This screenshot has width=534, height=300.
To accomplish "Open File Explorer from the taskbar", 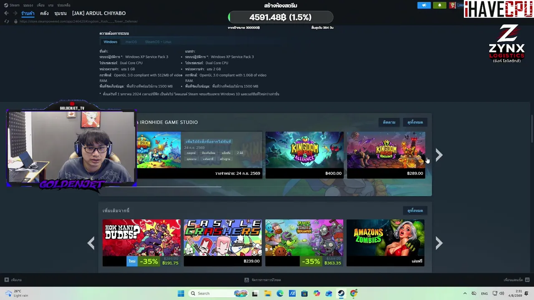I will [267, 293].
